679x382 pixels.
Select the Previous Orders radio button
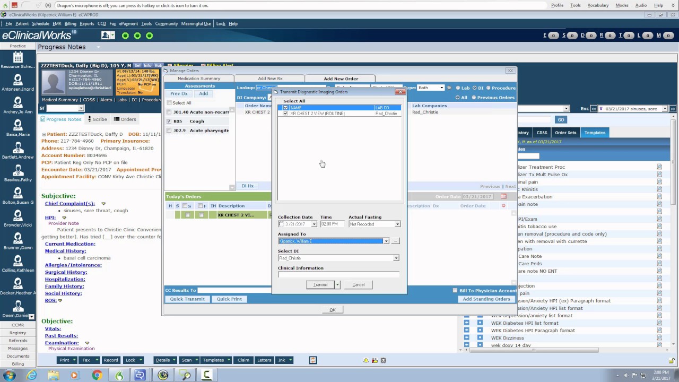tap(474, 98)
